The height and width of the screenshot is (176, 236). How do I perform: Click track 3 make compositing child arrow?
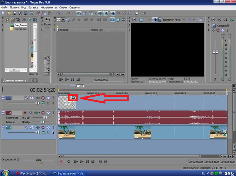[x=53, y=133]
